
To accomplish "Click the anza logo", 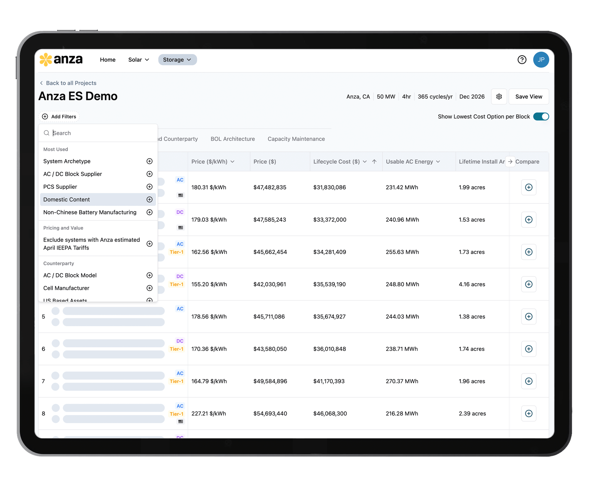I will pyautogui.click(x=61, y=59).
